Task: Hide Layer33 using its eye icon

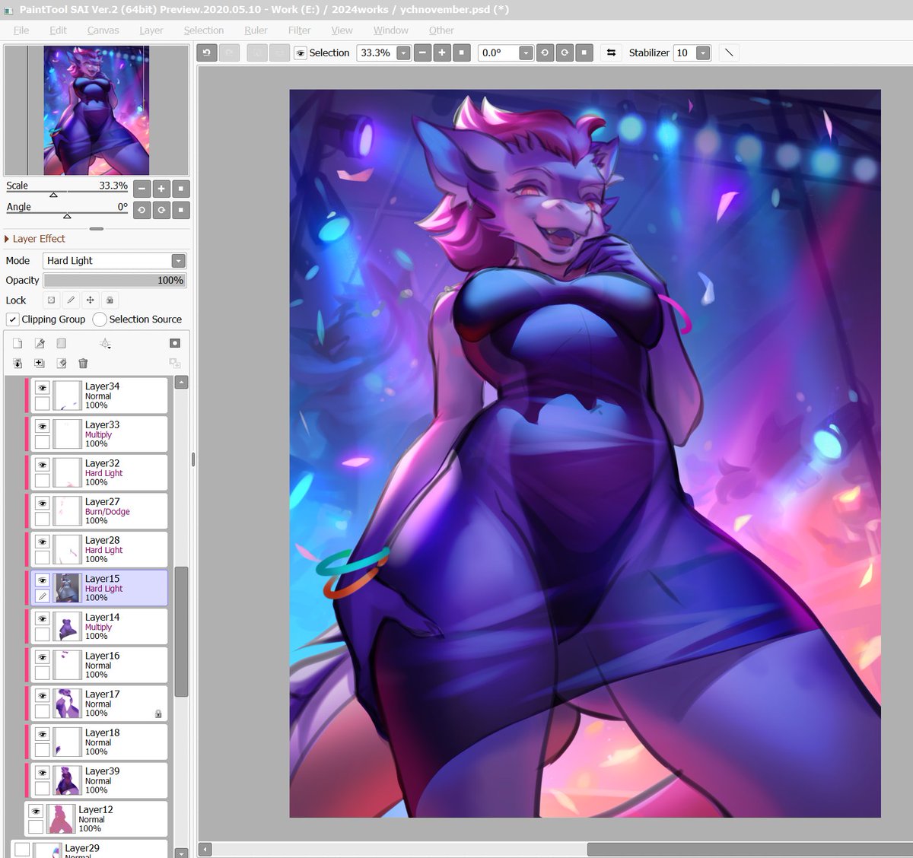Action: coord(43,427)
